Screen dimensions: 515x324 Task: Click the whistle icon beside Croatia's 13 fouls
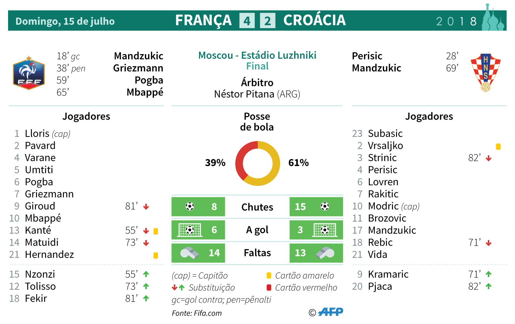point(325,253)
